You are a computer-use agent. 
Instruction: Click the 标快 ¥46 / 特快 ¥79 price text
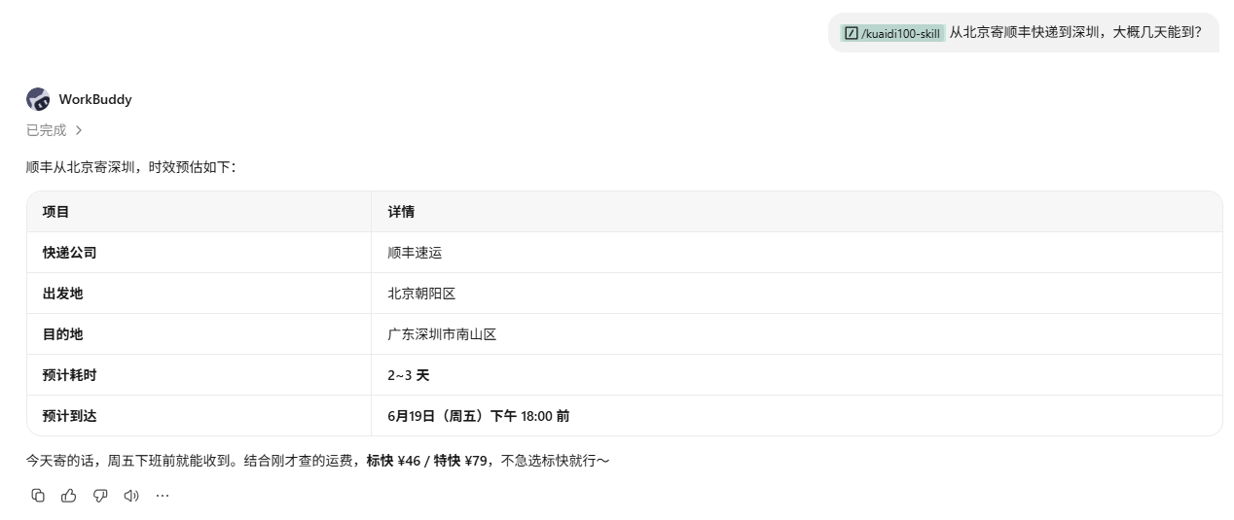pos(426,461)
